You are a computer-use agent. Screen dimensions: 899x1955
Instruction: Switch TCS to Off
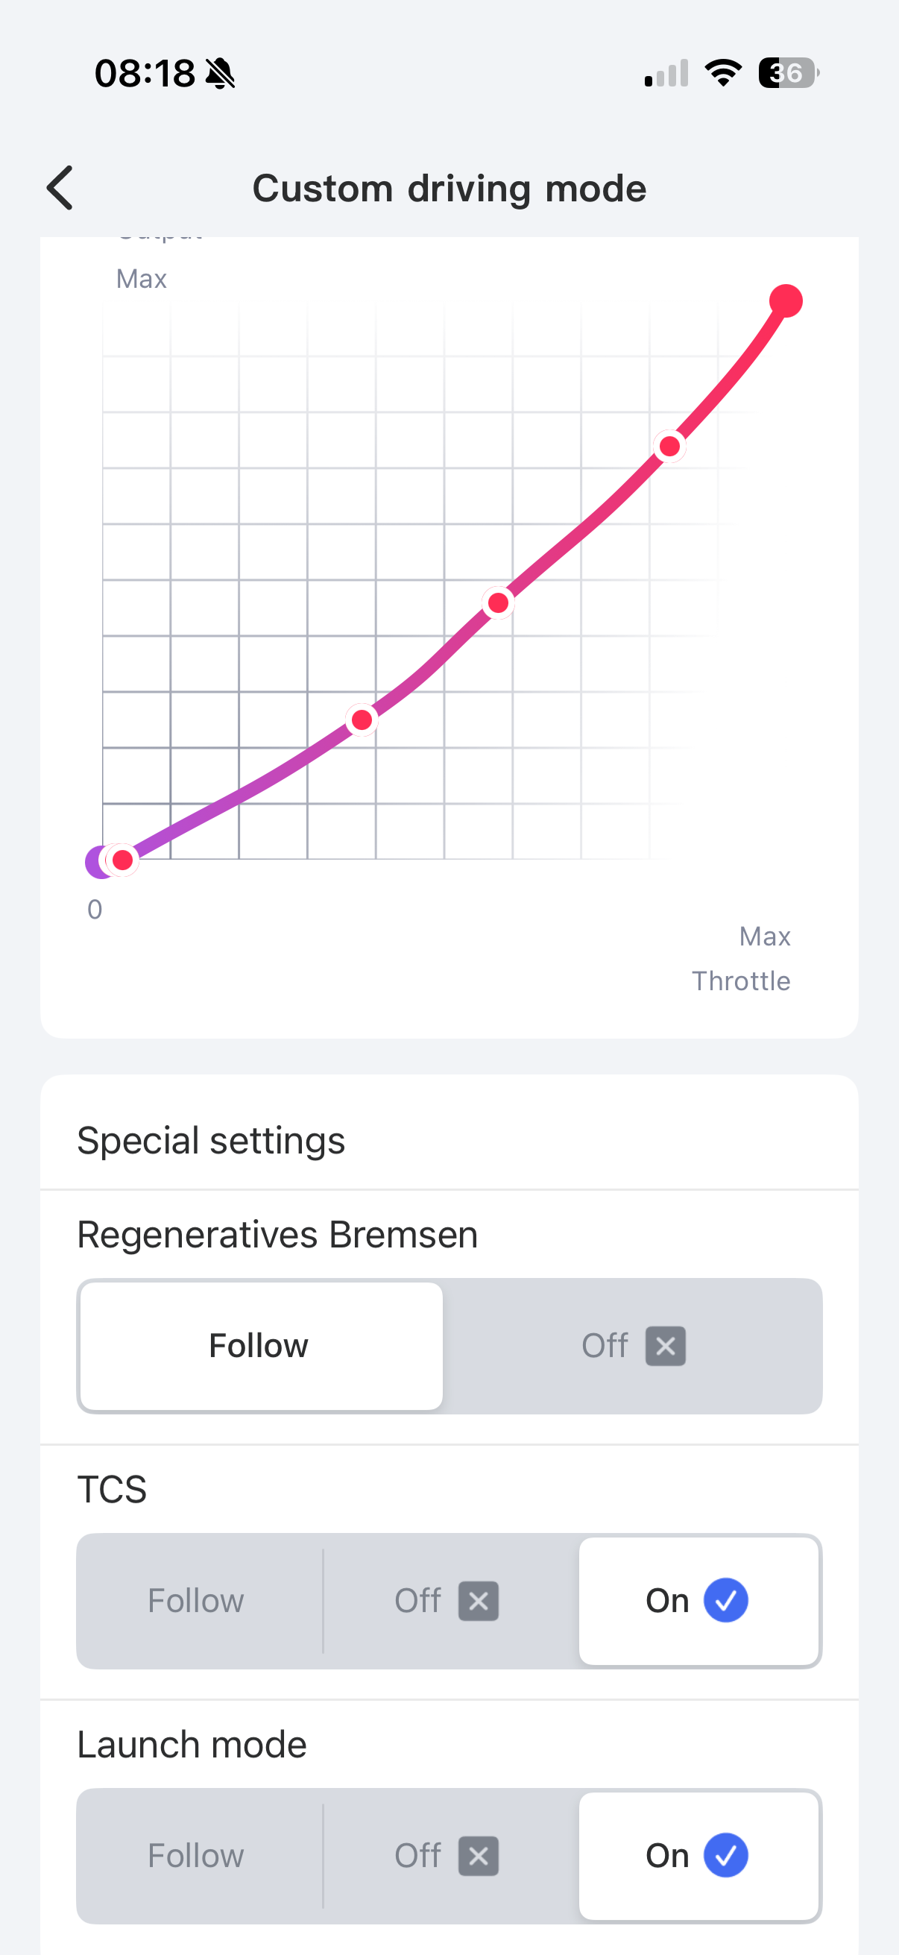[x=447, y=1601]
